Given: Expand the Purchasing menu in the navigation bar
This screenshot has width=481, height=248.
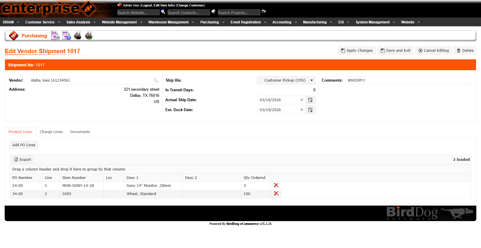Looking at the screenshot, I should 212,22.
